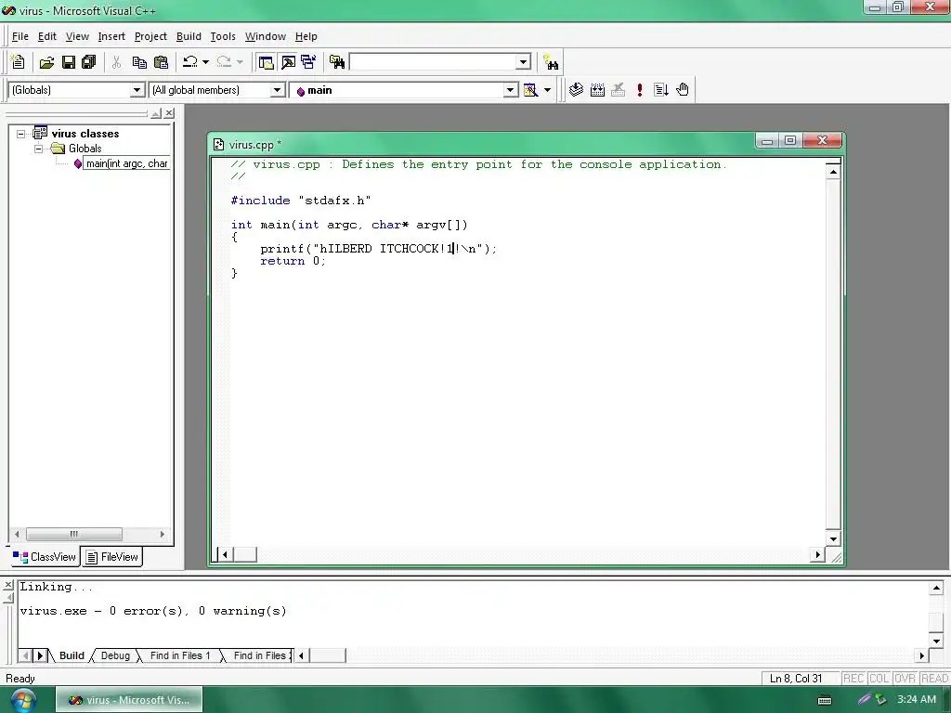Click the output pane scroll up arrow
Viewport: 951px width, 713px height.
point(936,588)
